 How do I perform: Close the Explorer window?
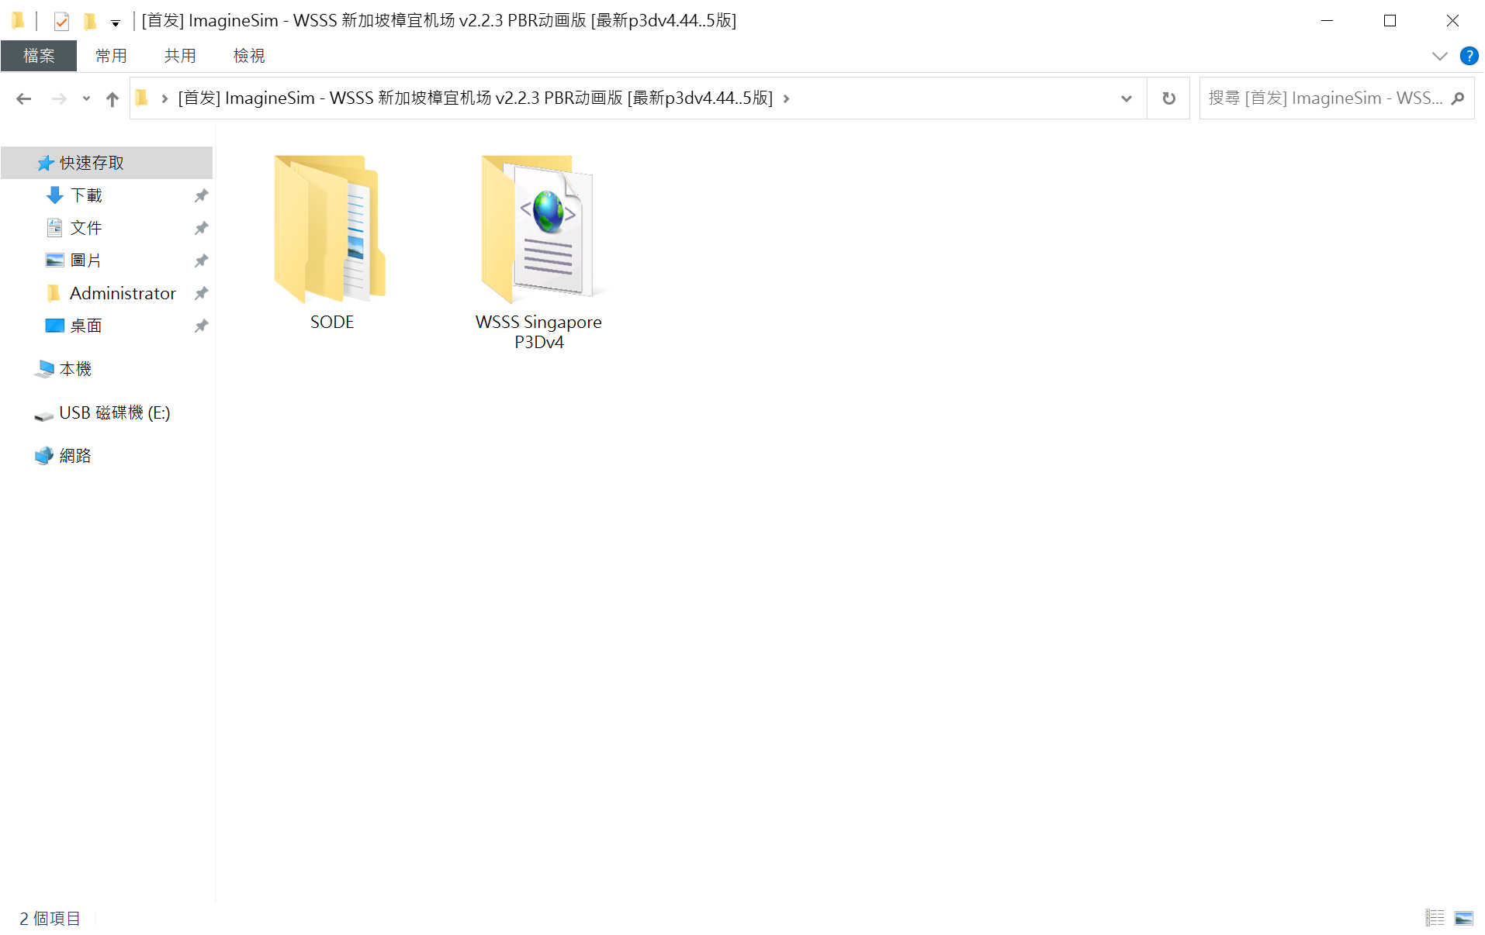click(1452, 21)
